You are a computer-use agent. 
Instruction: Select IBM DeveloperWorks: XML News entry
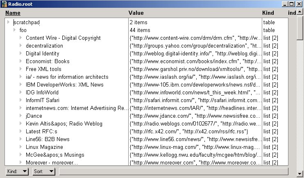65,84
